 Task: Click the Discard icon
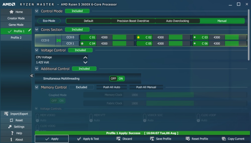[118, 139]
